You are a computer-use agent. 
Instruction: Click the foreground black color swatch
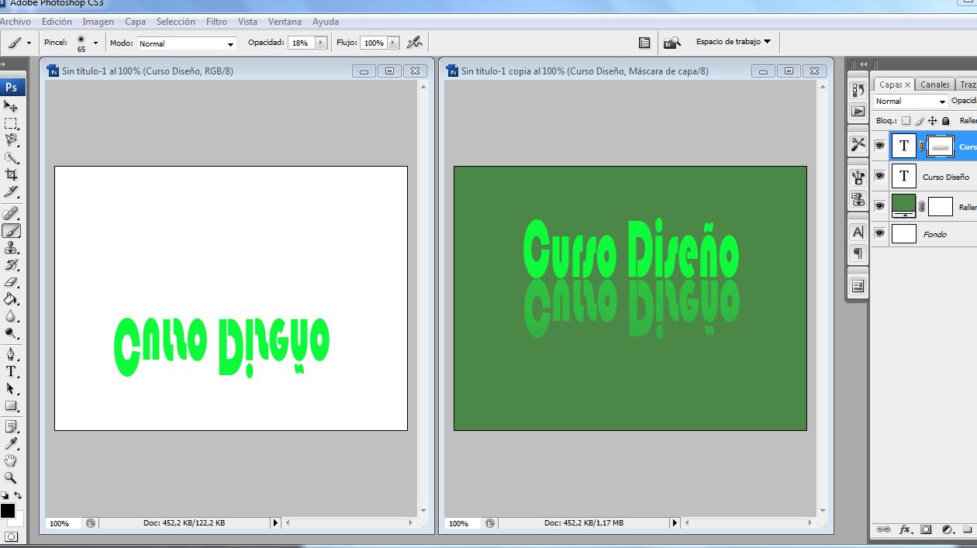[x=7, y=511]
